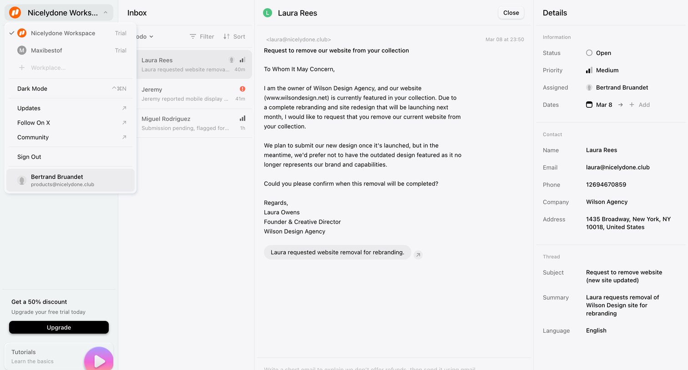Toggle the Open status circle
688x370 pixels.
(x=589, y=53)
